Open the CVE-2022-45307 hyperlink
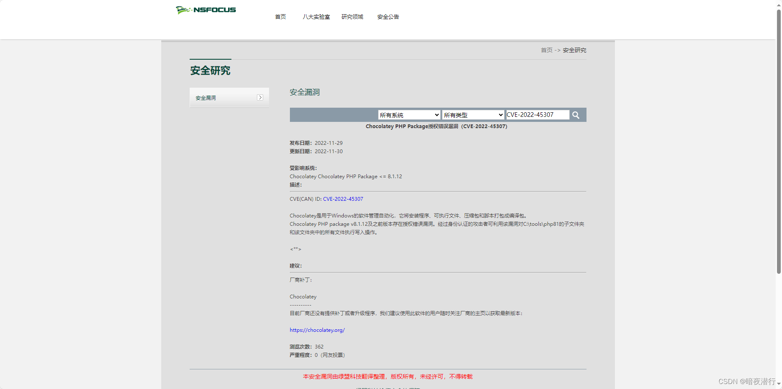The image size is (782, 389). pyautogui.click(x=343, y=199)
